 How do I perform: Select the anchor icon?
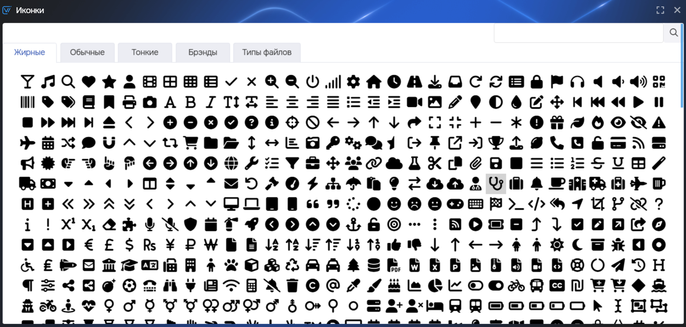pyautogui.click(x=353, y=225)
